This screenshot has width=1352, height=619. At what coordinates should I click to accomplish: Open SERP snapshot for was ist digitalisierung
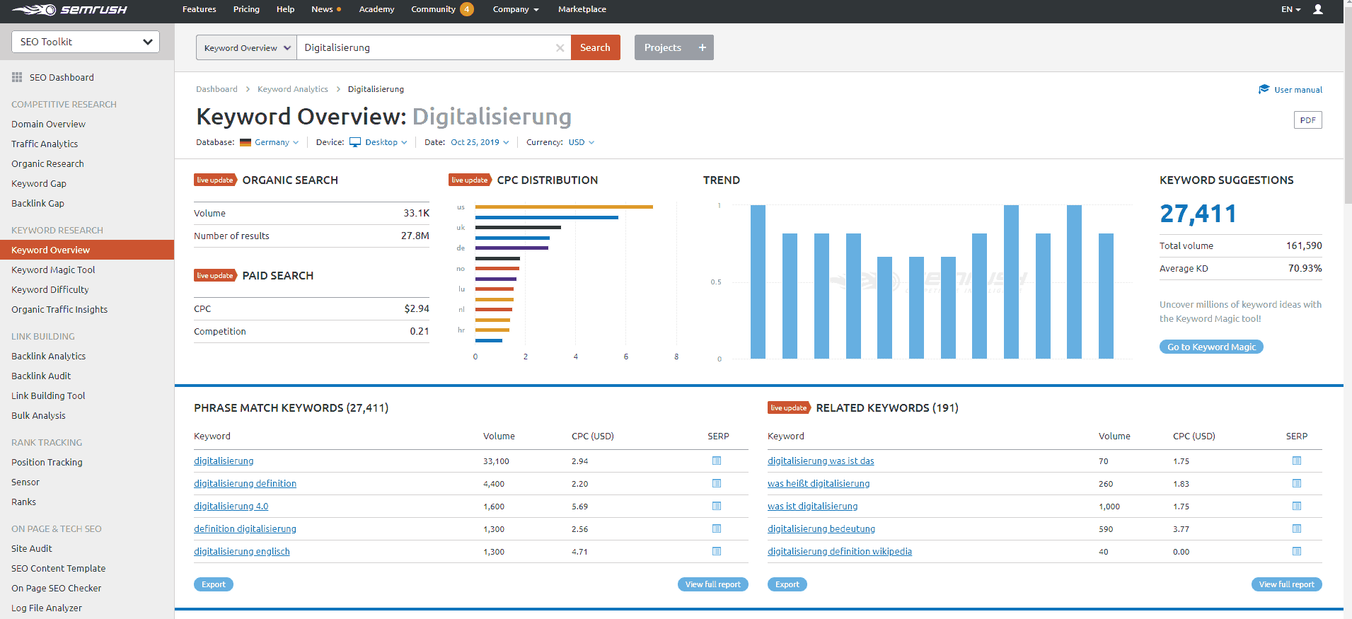click(x=1297, y=506)
